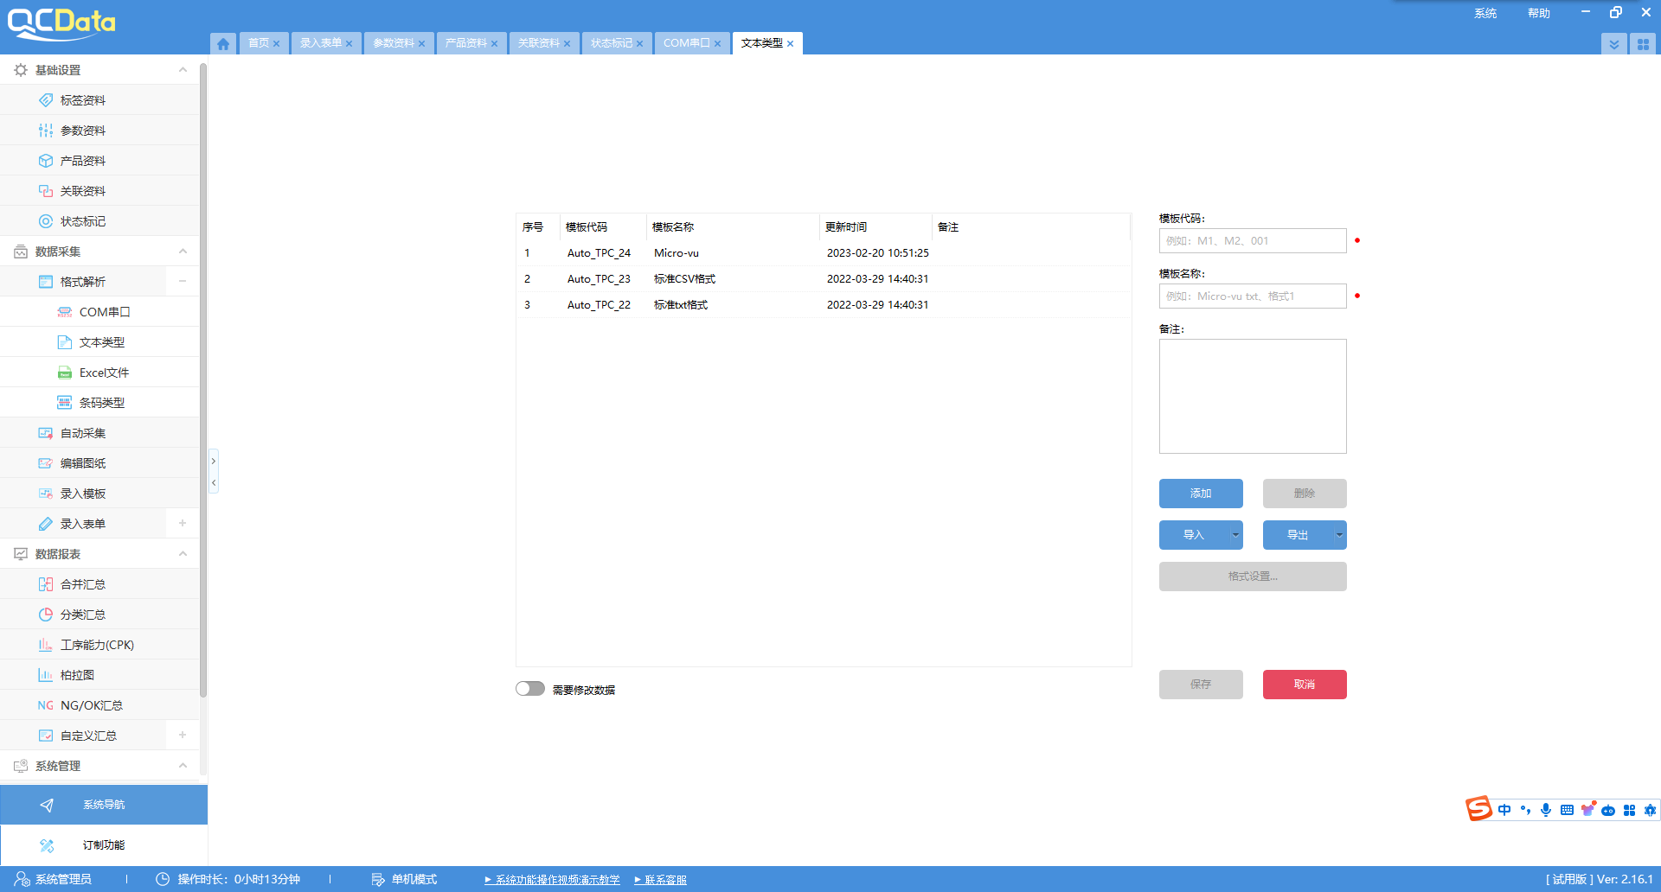Screen dimensions: 1661x892
Task: Open the 导入 button dropdown arrow
Action: [1235, 535]
